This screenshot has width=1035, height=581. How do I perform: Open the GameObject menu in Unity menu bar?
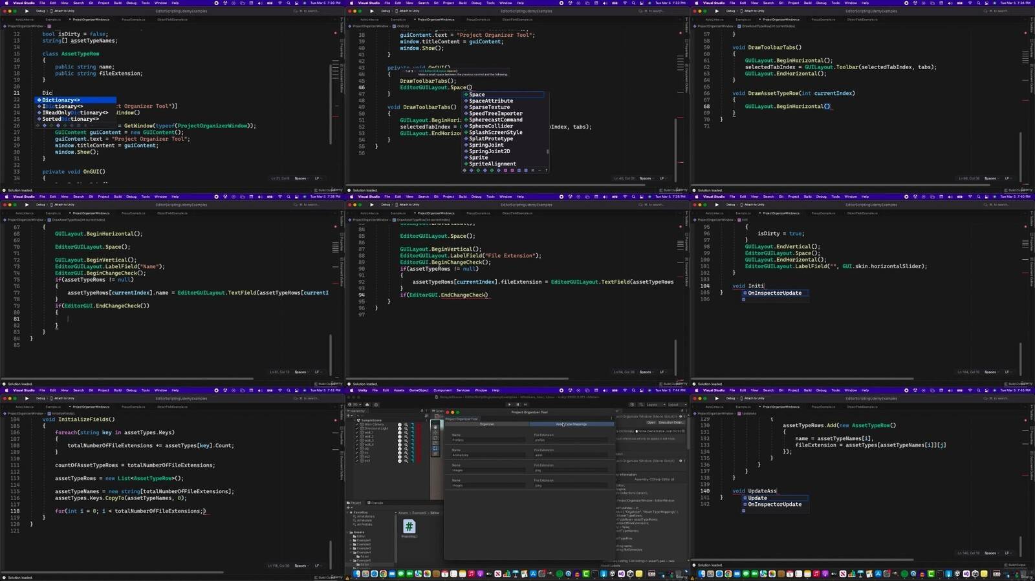point(419,390)
